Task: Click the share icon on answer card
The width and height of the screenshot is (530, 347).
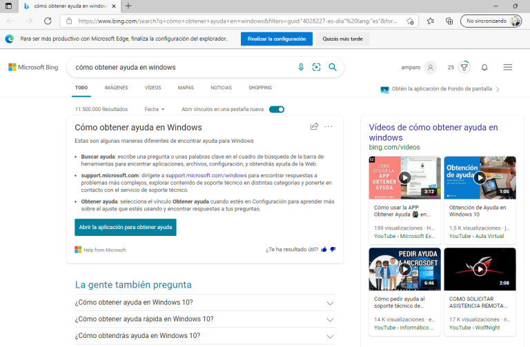Action: coord(315,126)
